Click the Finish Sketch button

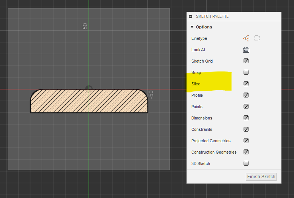[x=261, y=177]
